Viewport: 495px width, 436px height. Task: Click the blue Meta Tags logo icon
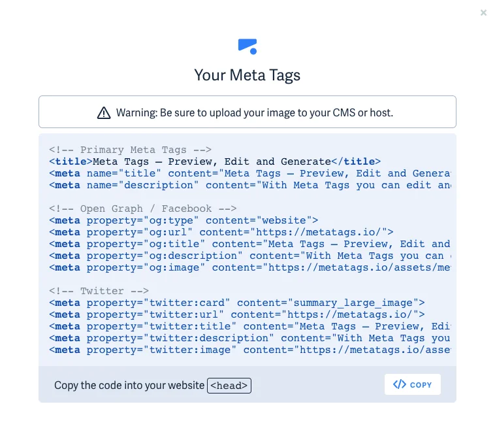pos(248,46)
